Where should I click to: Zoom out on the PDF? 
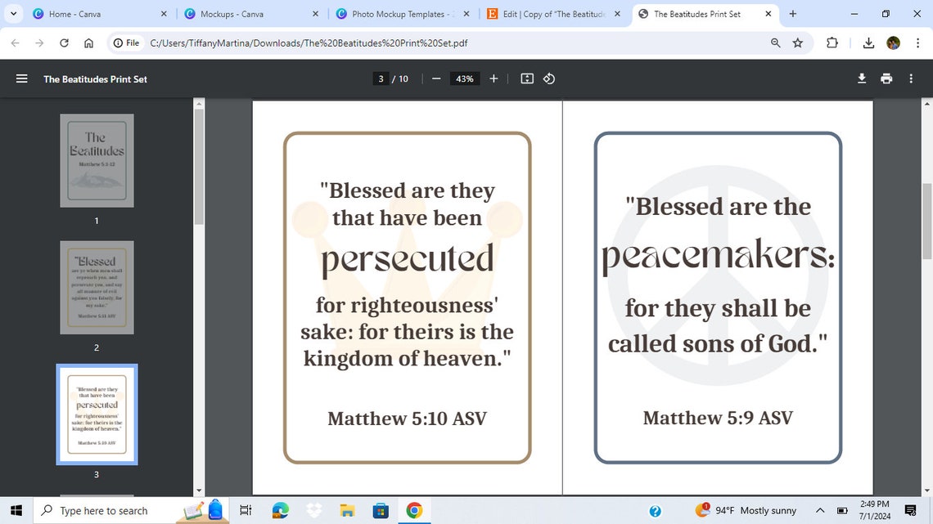point(435,78)
